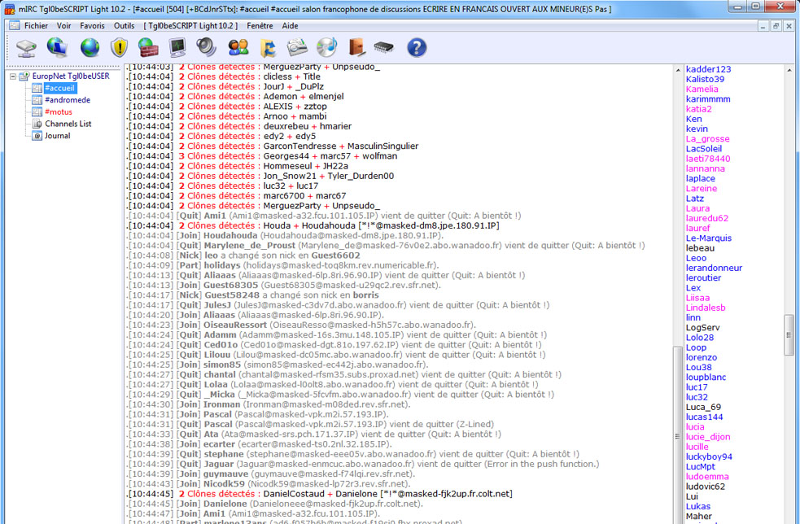Screen dimensions: 800x524
Task: Restore the inner channel window
Action: (x=776, y=25)
